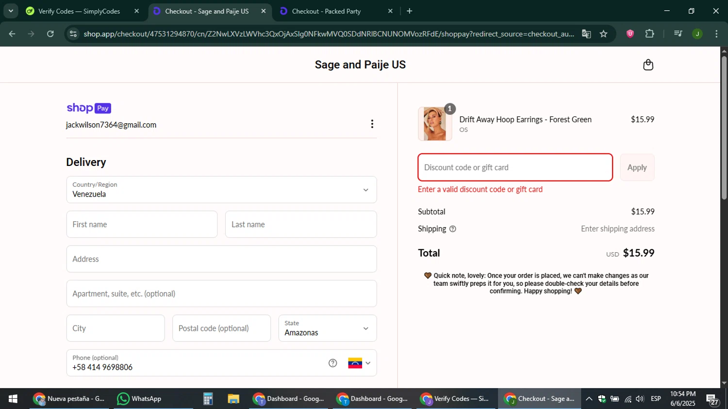
Task: Open the three-dot account options menu
Action: click(x=372, y=124)
